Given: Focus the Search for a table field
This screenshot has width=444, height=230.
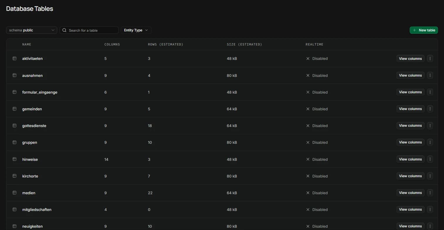Looking at the screenshot, I should pos(89,30).
